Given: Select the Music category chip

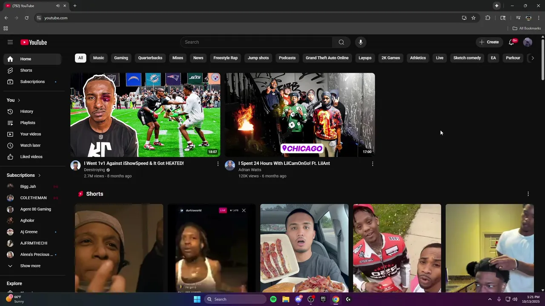Looking at the screenshot, I should [x=99, y=58].
